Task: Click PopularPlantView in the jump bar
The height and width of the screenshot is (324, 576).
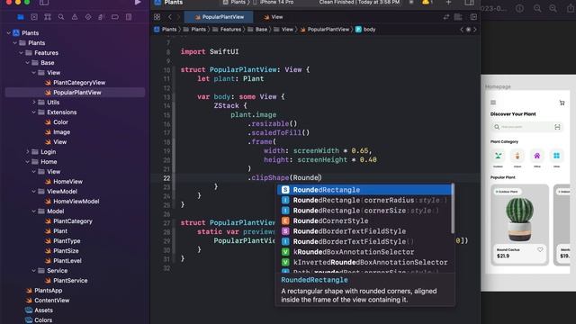Action: tap(325, 30)
